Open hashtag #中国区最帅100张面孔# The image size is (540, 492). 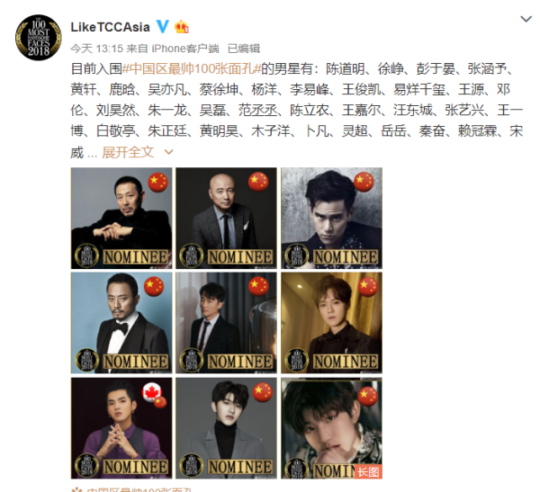[192, 69]
